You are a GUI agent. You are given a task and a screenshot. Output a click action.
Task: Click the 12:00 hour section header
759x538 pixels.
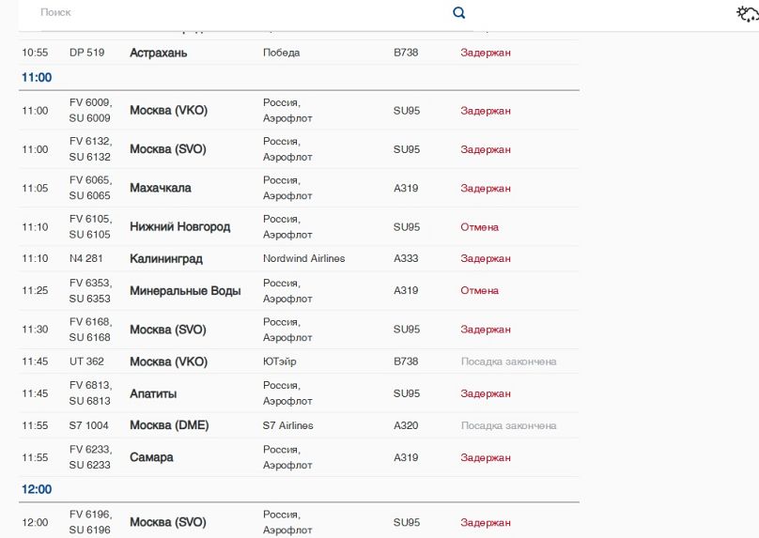[37, 489]
